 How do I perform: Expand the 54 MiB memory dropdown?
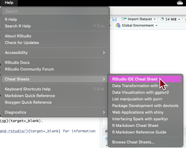tap(179, 19)
